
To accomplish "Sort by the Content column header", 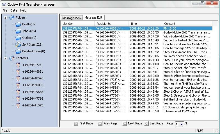I will tap(187, 24).
